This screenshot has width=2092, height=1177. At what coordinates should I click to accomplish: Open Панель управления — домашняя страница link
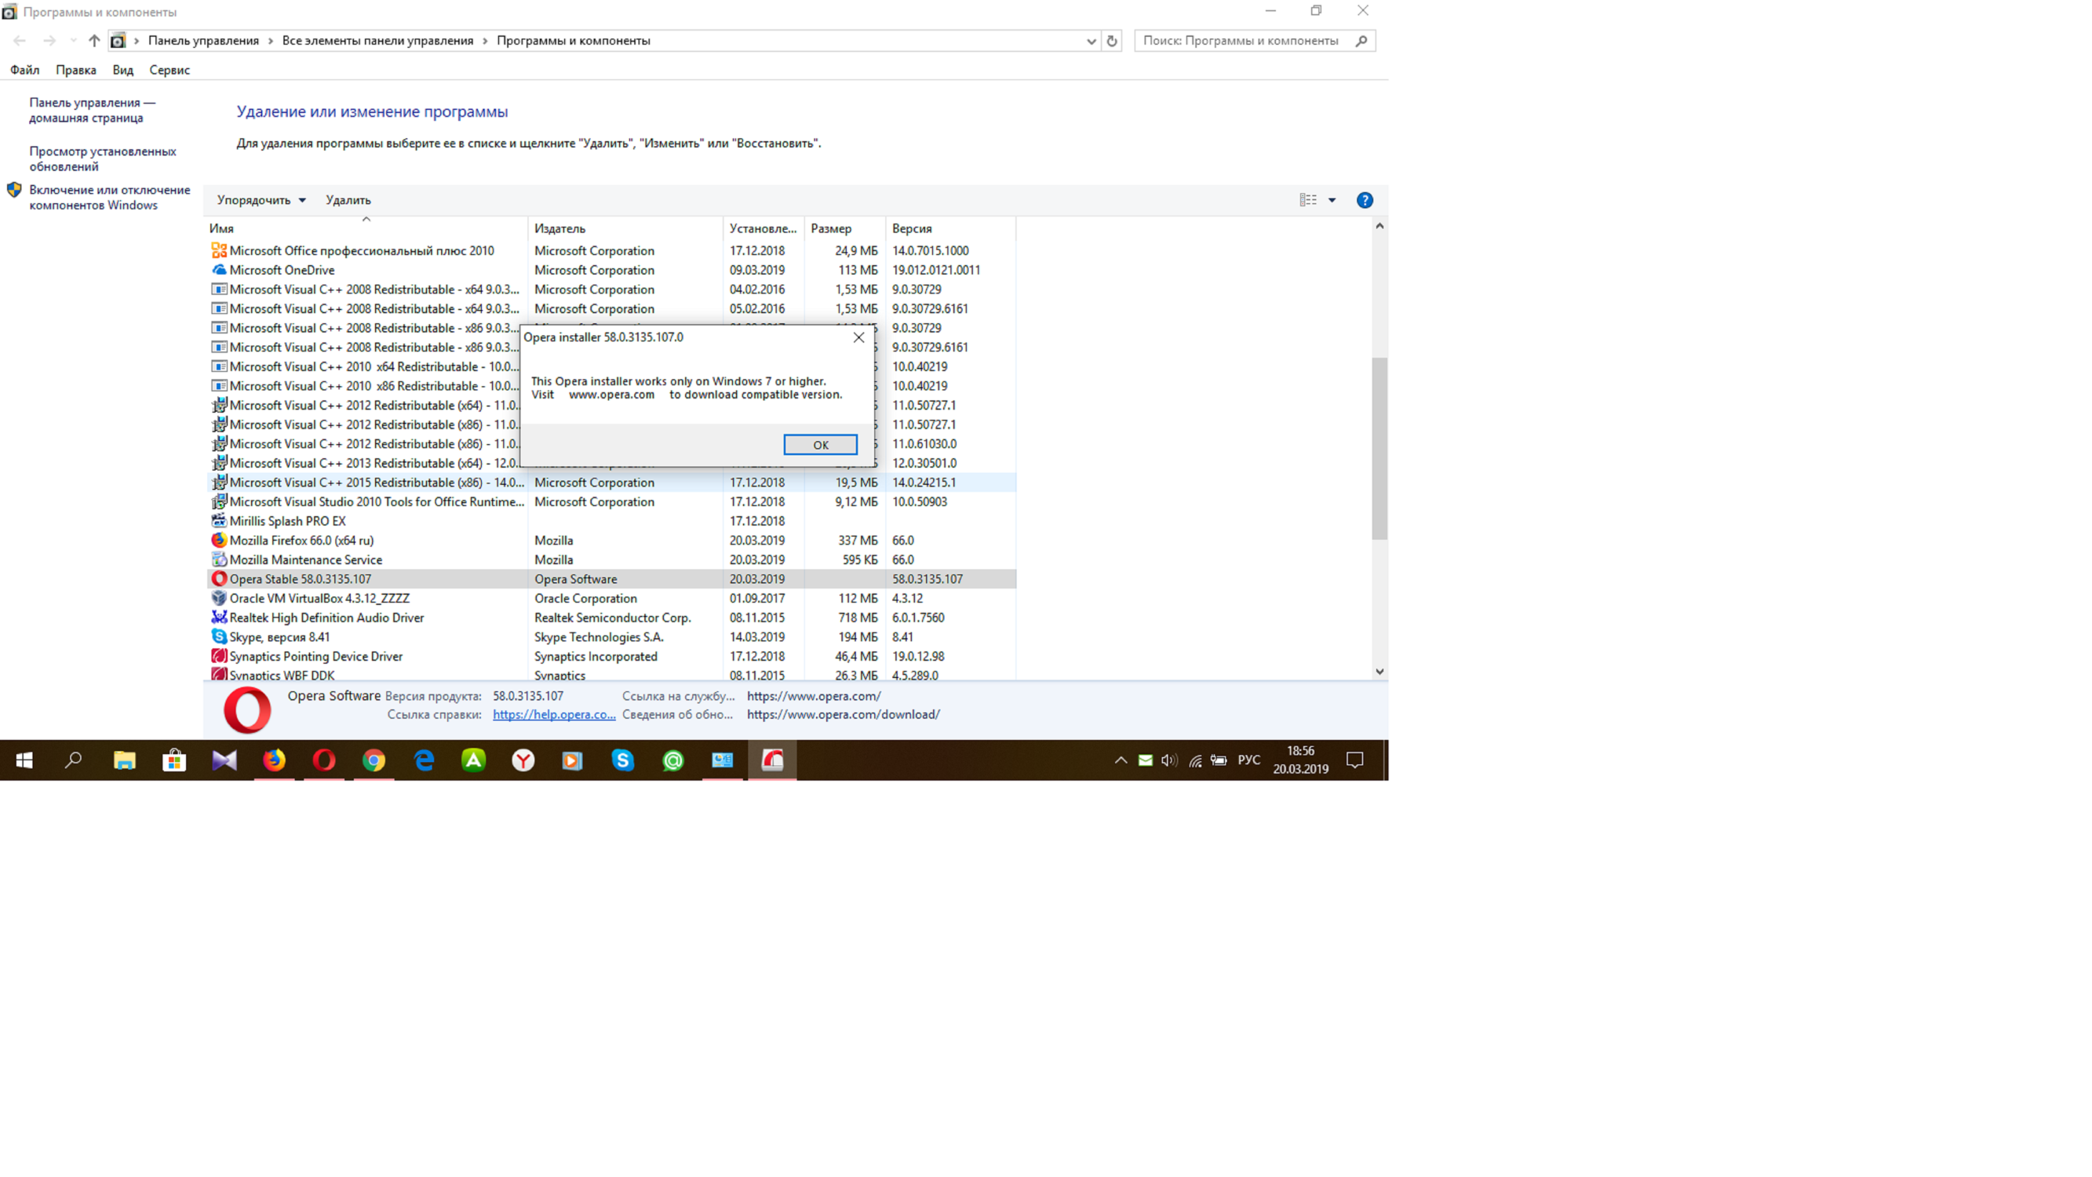click(92, 110)
